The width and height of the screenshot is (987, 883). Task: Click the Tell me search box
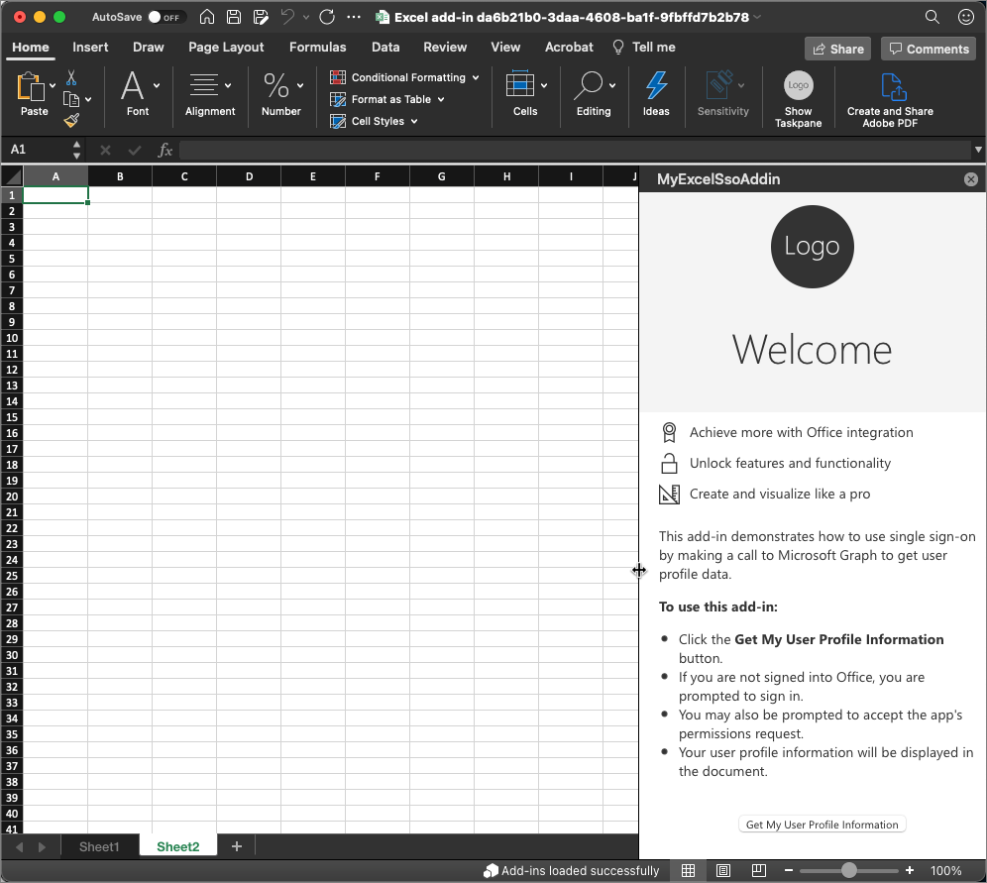tap(644, 48)
